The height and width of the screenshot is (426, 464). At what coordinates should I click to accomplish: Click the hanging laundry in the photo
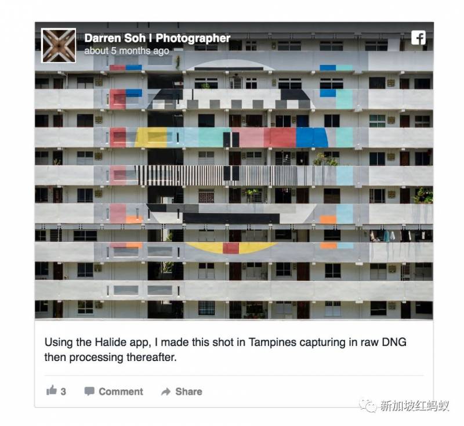pos(390,236)
